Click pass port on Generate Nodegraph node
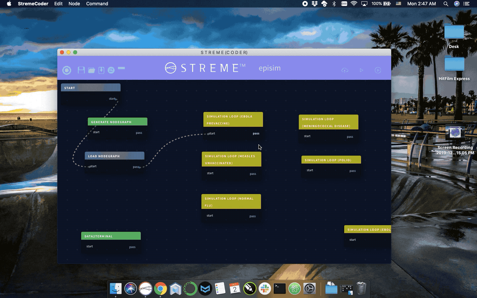This screenshot has height=298, width=477. (x=139, y=133)
